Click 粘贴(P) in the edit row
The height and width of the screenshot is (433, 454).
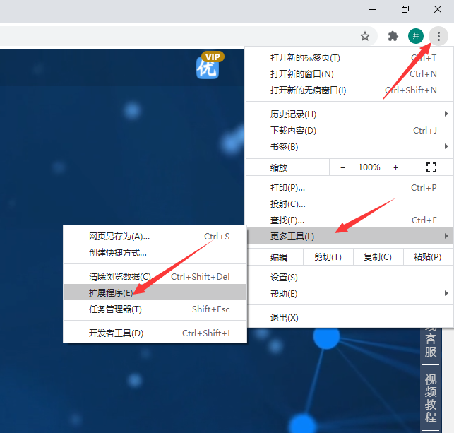click(x=427, y=257)
